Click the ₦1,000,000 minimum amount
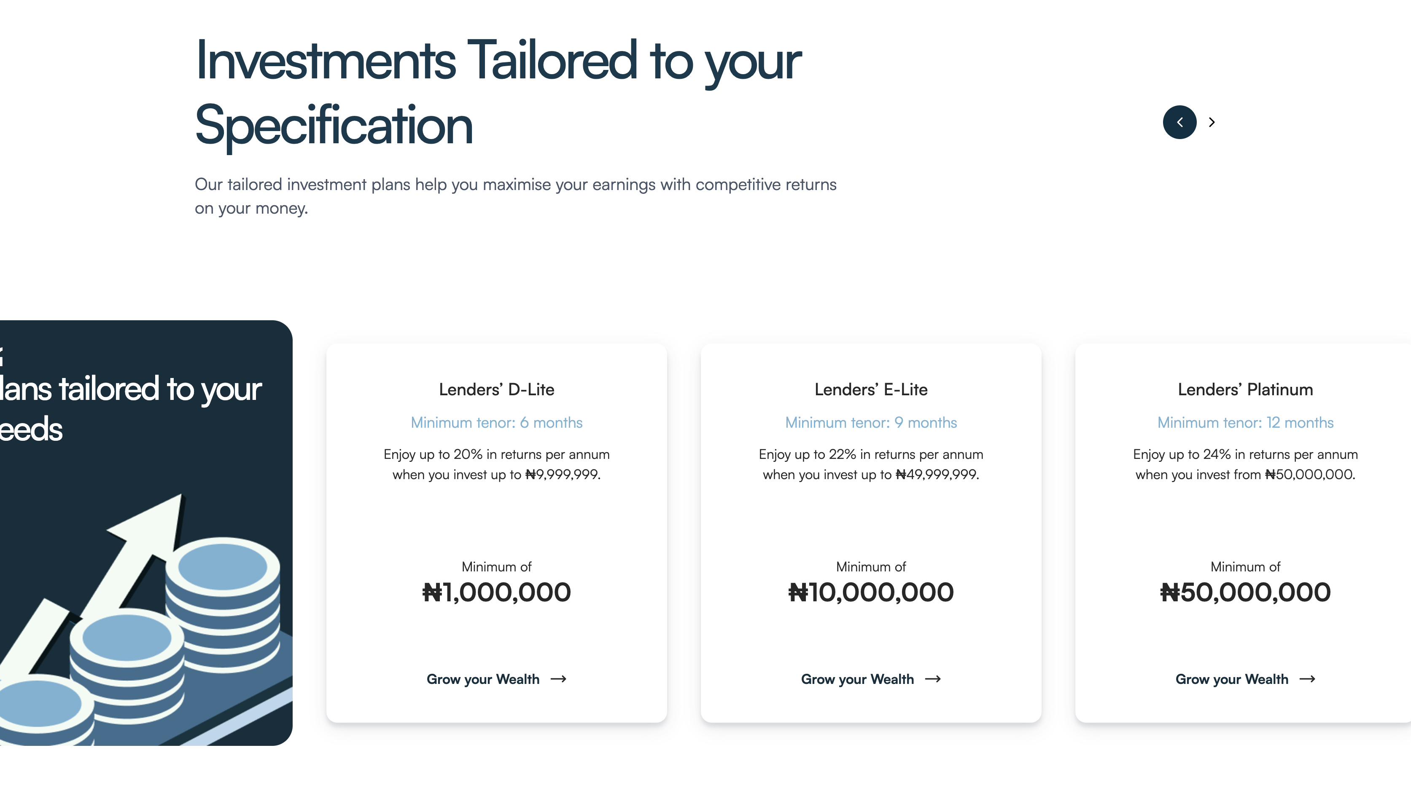Screen dimensions: 1411x788 point(496,592)
